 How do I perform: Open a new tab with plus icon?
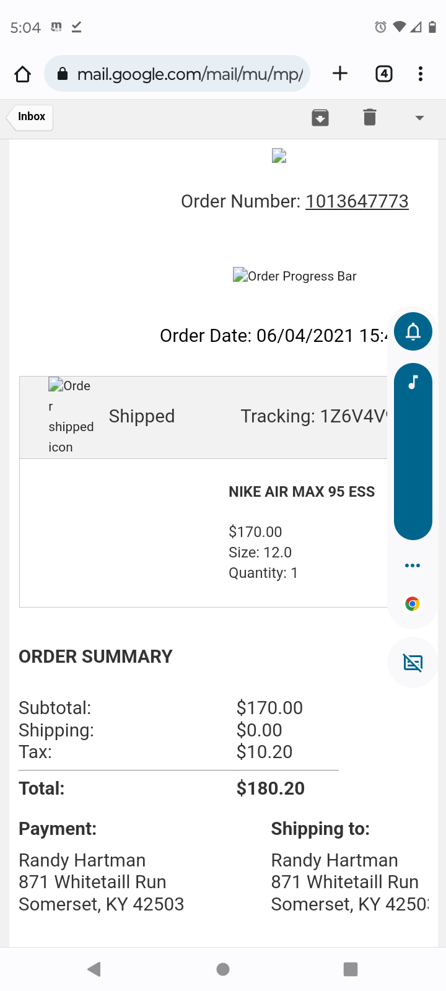(x=340, y=74)
